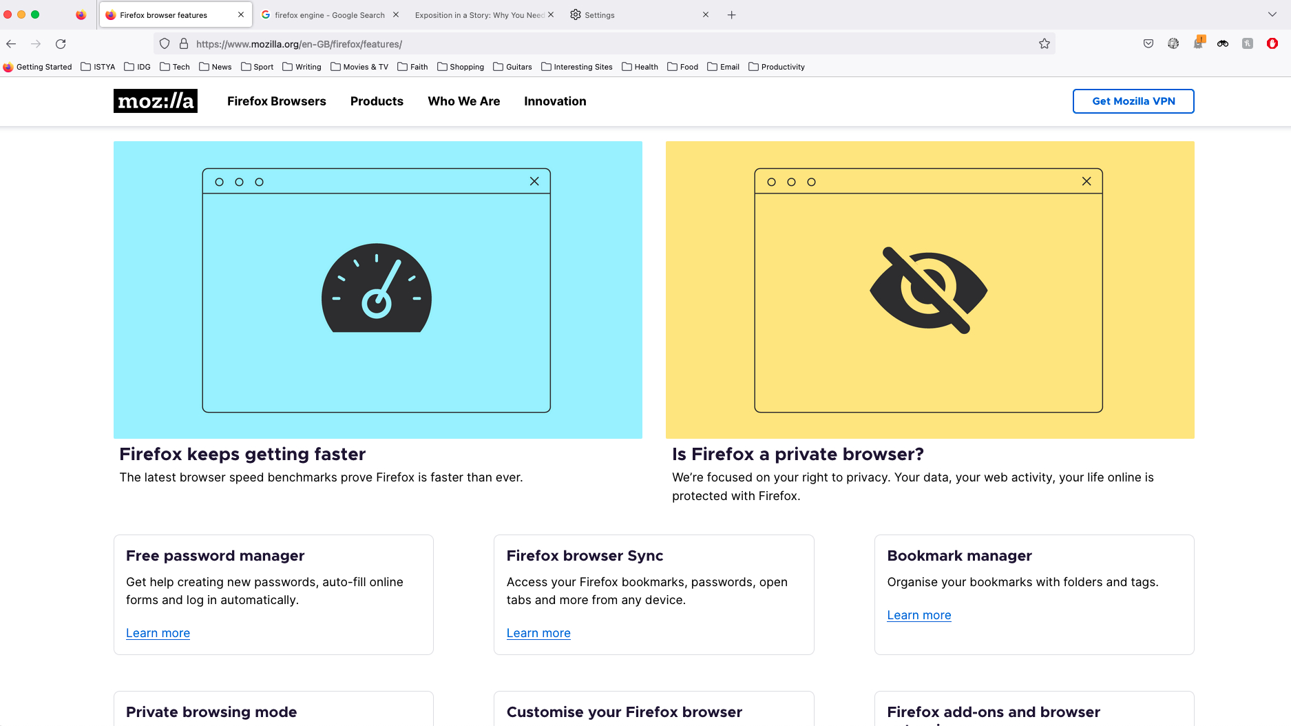
Task: Open the Shopping bookmarks folder
Action: point(461,67)
